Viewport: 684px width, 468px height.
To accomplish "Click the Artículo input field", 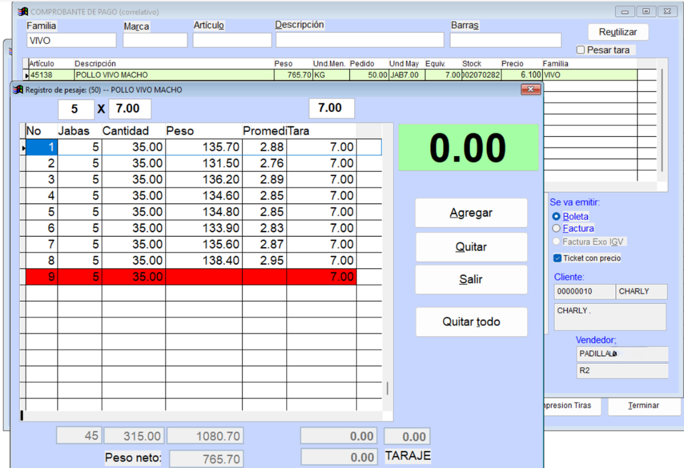I will (232, 40).
